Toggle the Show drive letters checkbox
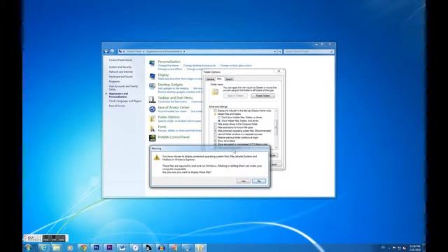Image resolution: width=448 pixels, height=252 pixels. pos(215,141)
